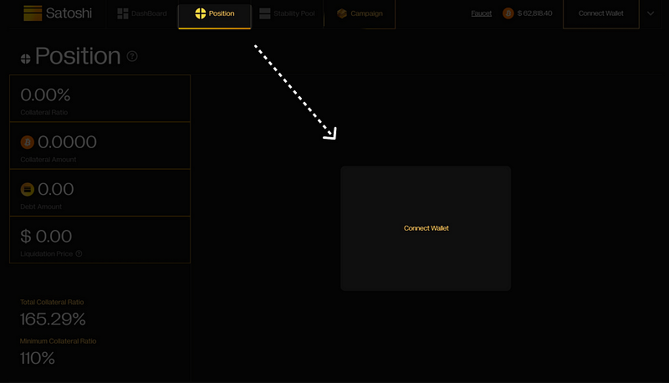Click the Stability Pool stack icon
Viewport: 669px width, 383px height.
pos(265,13)
